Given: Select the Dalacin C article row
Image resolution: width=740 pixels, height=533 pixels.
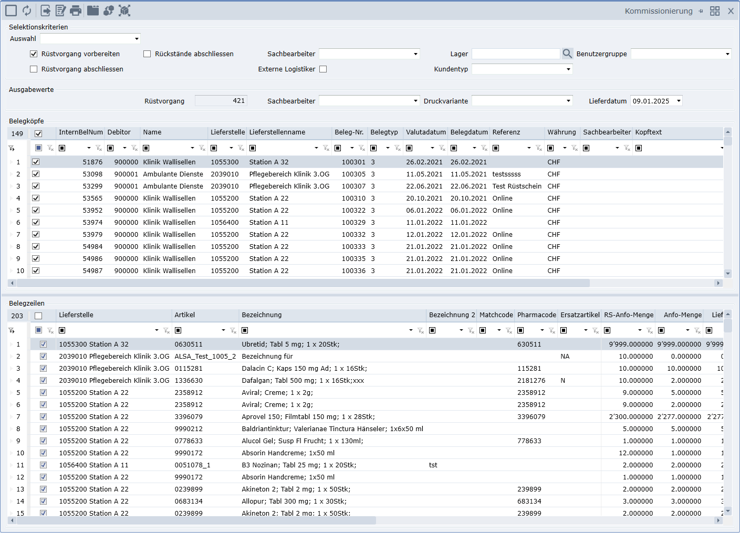Looking at the screenshot, I should [x=304, y=369].
